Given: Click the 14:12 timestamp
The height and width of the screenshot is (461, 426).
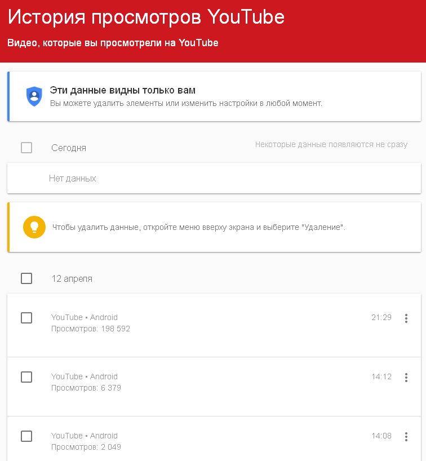Looking at the screenshot, I should pyautogui.click(x=381, y=376).
